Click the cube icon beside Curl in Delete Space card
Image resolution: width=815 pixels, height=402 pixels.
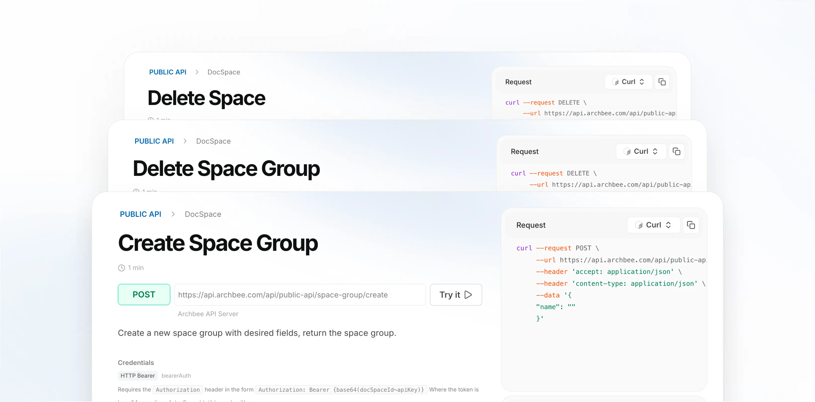tap(615, 82)
